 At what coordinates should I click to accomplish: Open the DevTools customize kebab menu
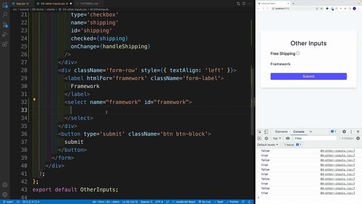(x=351, y=131)
